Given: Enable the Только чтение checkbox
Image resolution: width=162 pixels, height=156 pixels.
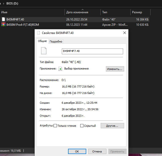Looking at the screenshot, I should (55, 126).
